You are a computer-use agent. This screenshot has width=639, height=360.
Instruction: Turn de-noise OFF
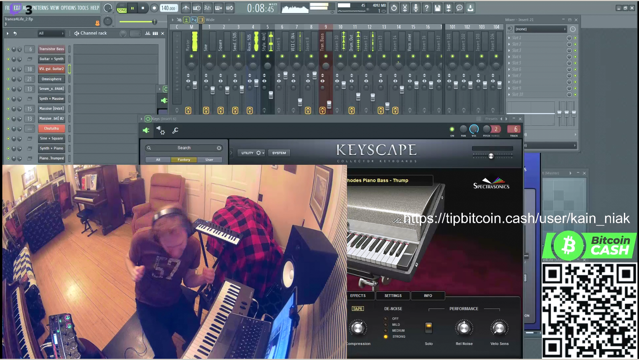[386, 319]
